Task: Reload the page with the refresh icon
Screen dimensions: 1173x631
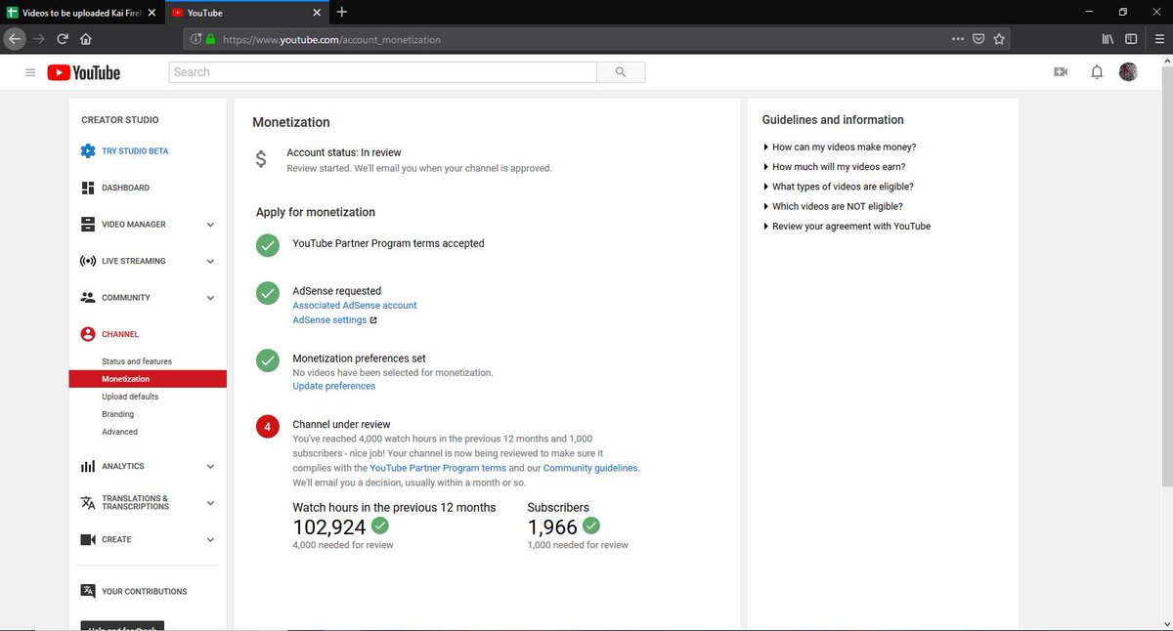Action: 63,39
